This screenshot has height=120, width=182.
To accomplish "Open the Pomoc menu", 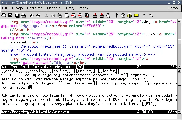I will click(174, 8).
